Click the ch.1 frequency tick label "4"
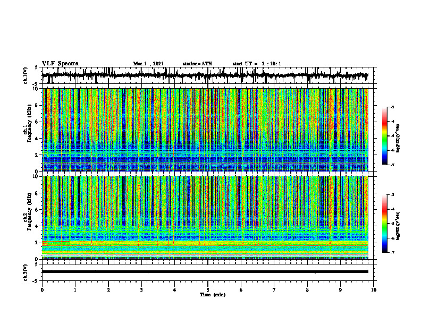 (x=37, y=139)
